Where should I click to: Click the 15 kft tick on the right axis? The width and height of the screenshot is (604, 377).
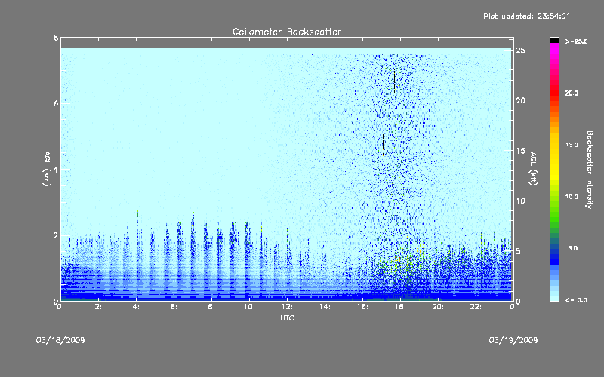point(521,151)
